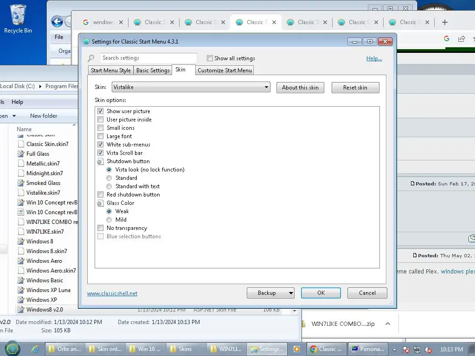Select the Standard shutdown button radio
475x356 pixels.
point(109,178)
